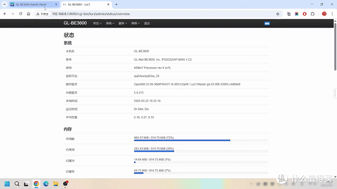This screenshot has height=189, width=337.
Task: Select load average 0.16, 0.27, 0.16
Action: (144, 118)
